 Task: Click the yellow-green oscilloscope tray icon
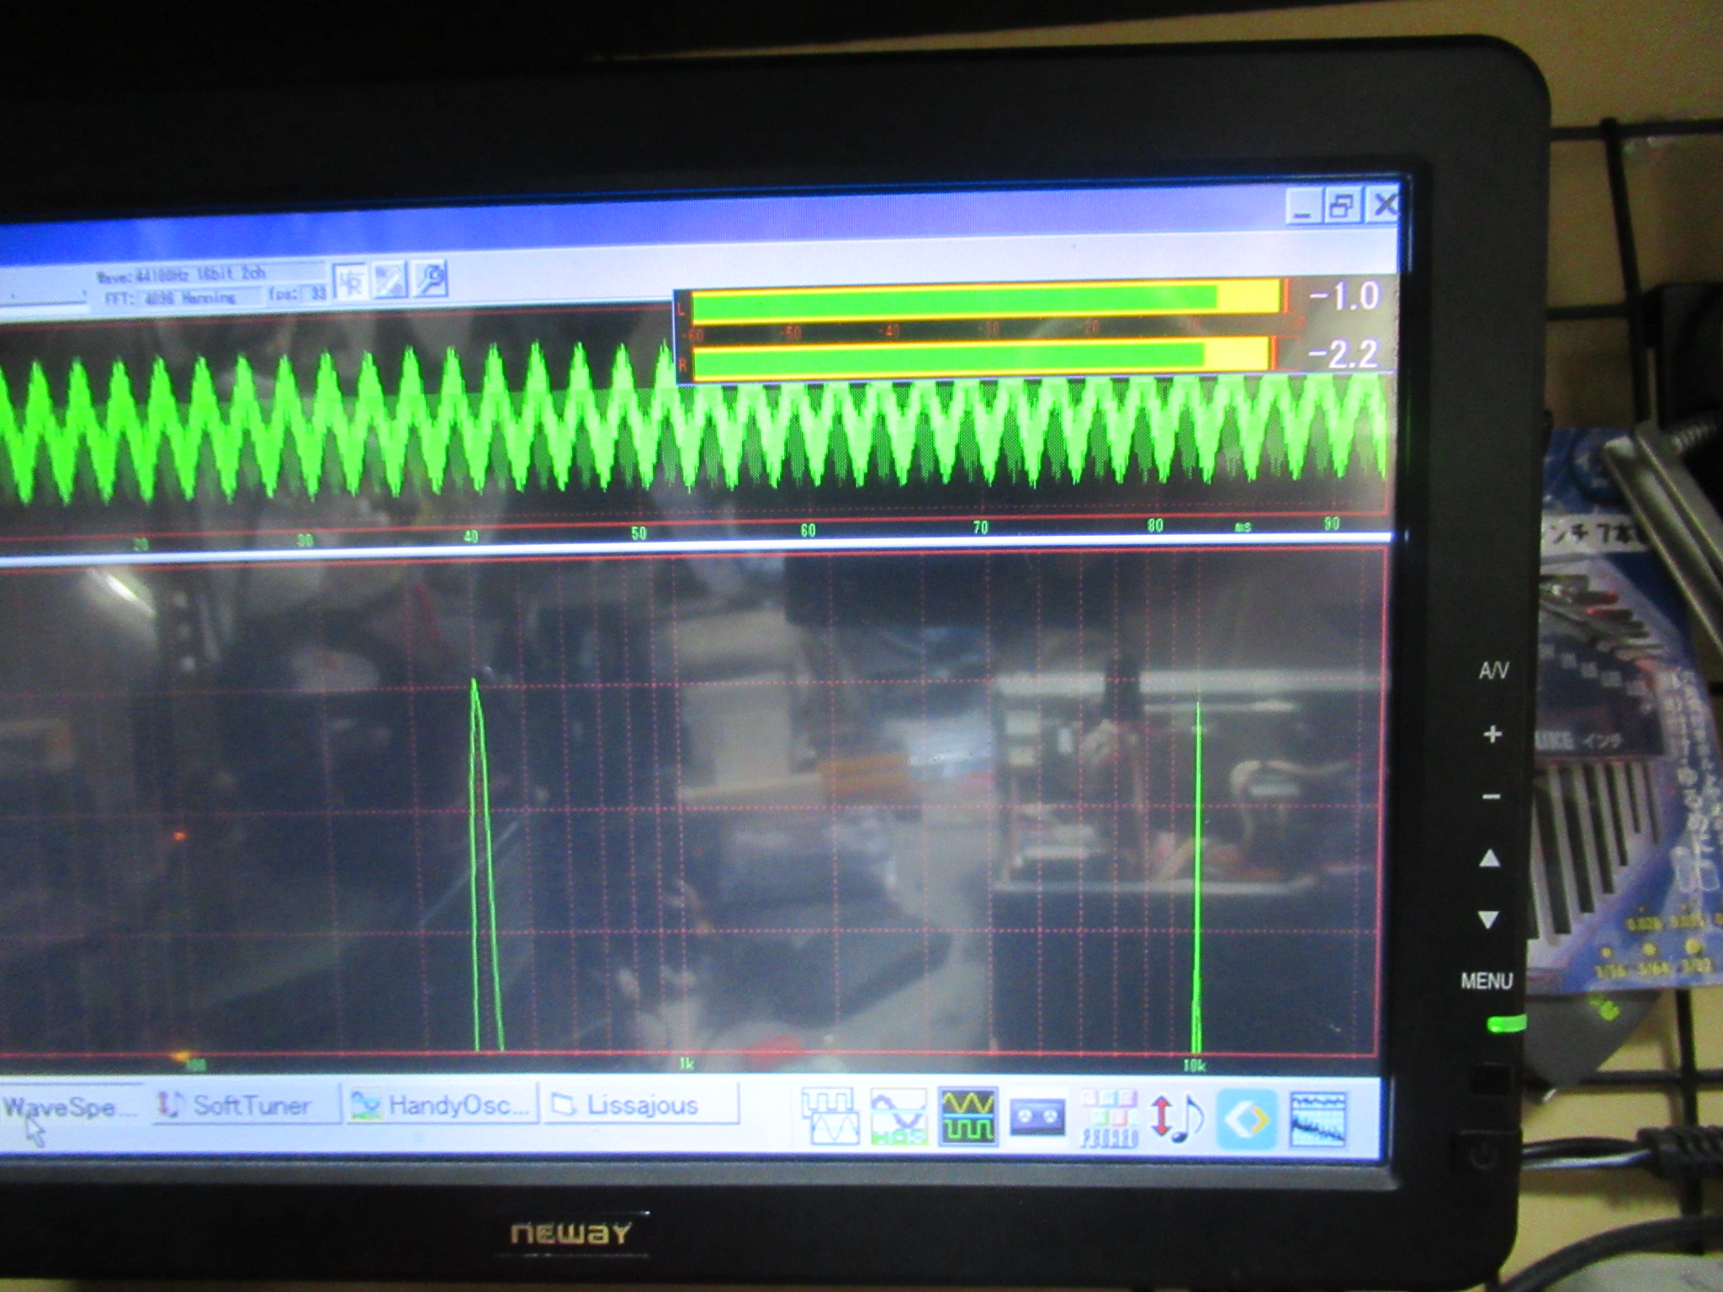tap(968, 1117)
